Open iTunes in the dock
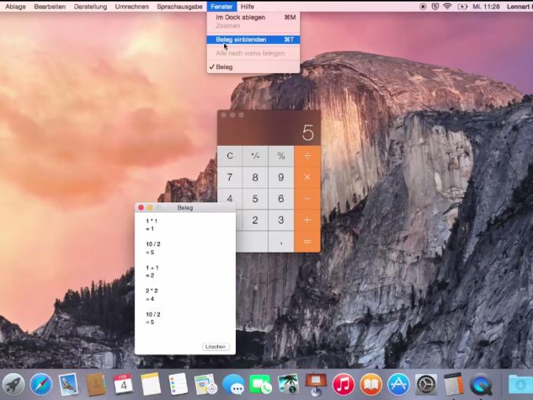This screenshot has height=400, width=533. point(343,384)
